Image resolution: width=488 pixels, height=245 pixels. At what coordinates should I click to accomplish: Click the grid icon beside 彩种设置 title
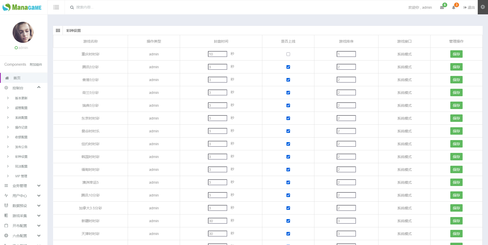point(58,31)
